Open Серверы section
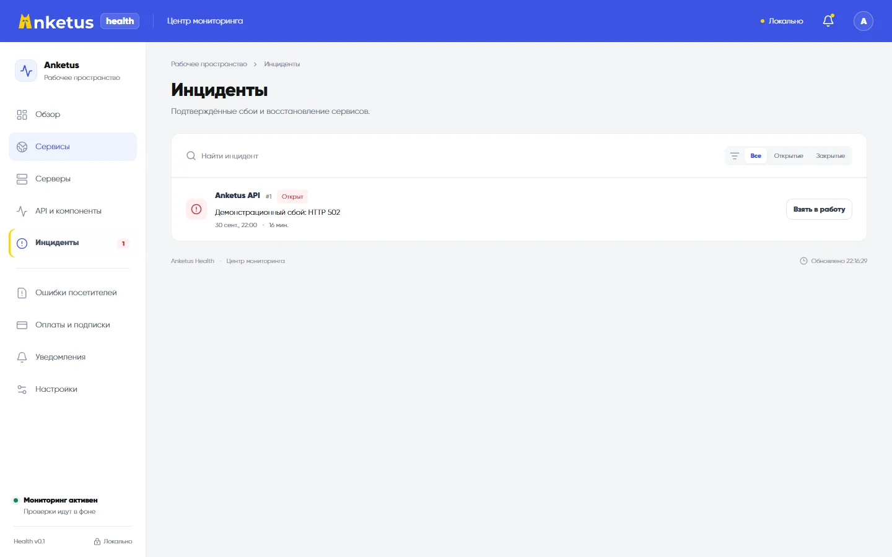 [x=72, y=179]
